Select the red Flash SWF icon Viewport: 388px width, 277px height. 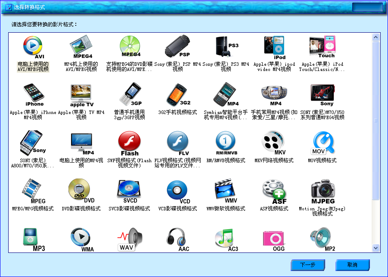click(130, 144)
